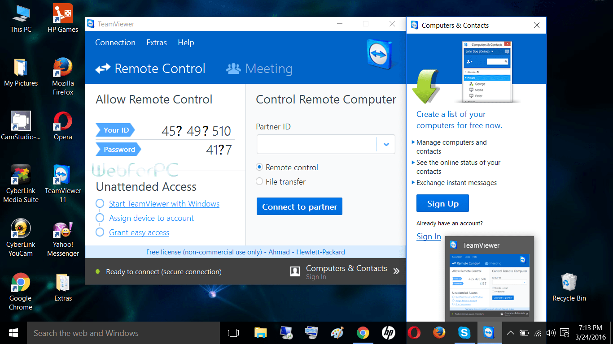Launch File Explorer from the taskbar
The width and height of the screenshot is (613, 344).
coord(260,333)
